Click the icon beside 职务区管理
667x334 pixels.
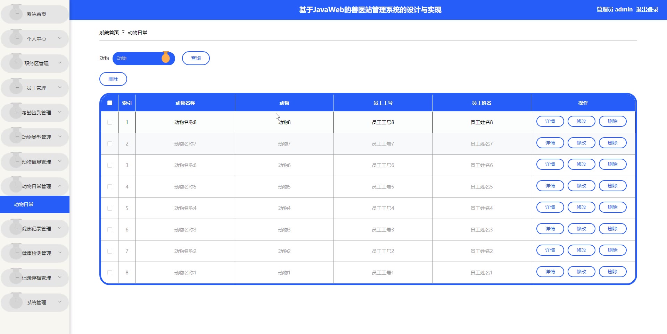click(x=16, y=62)
